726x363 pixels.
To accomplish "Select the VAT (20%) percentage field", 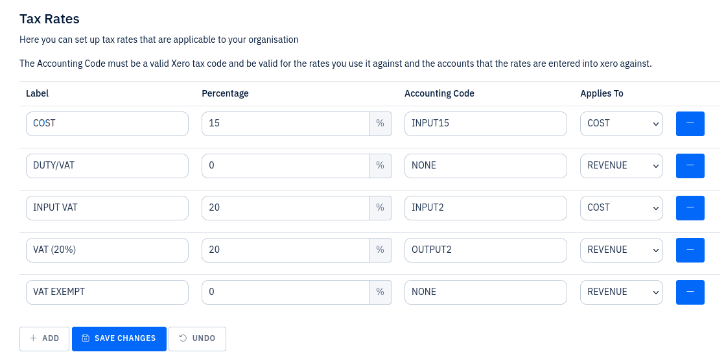I will 285,250.
